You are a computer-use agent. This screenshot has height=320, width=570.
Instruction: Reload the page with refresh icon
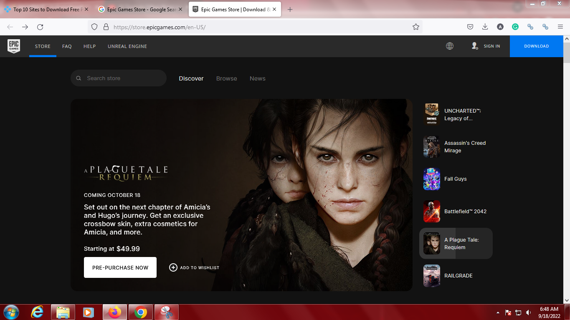[40, 27]
